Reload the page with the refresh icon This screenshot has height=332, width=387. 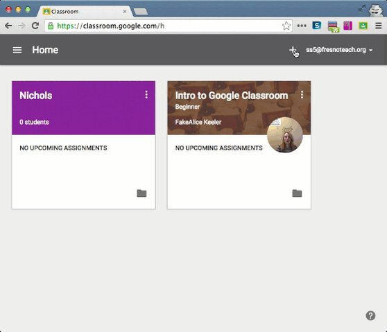tap(35, 26)
